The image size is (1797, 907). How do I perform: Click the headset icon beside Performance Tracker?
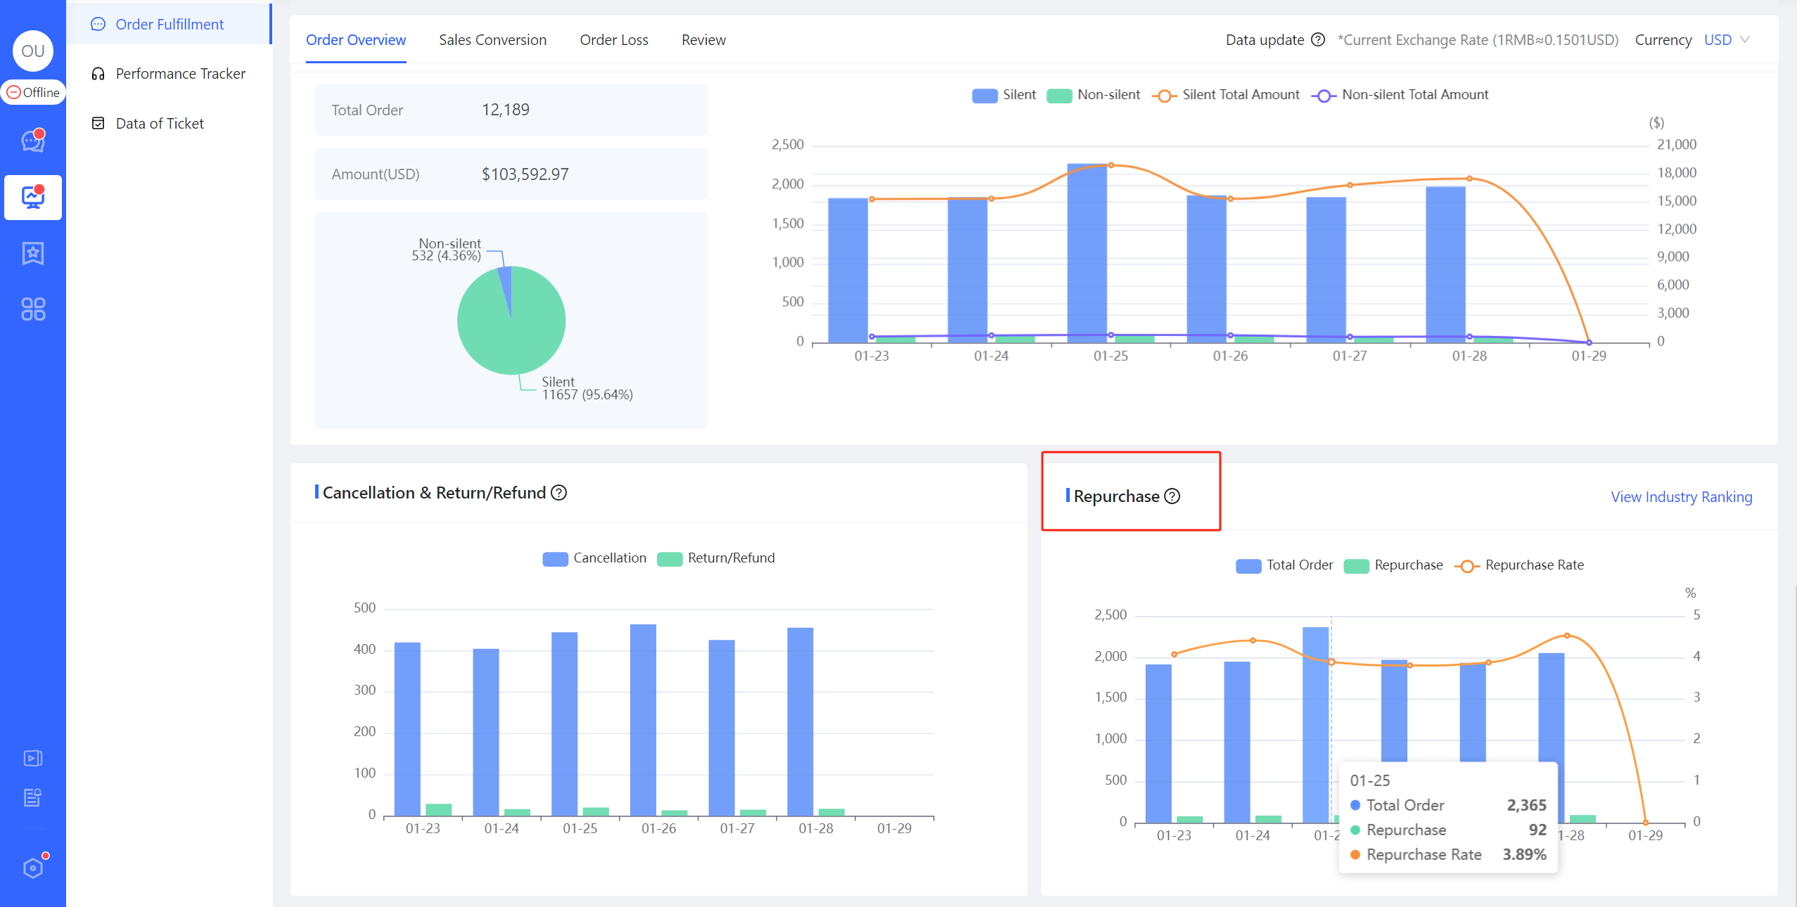coord(98,73)
